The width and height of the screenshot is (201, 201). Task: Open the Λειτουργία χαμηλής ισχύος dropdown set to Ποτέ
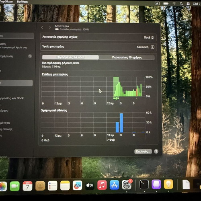(x=149, y=37)
